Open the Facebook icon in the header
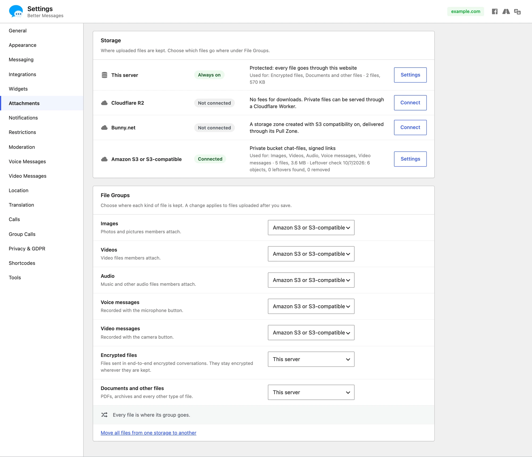Image resolution: width=532 pixels, height=457 pixels. point(494,11)
